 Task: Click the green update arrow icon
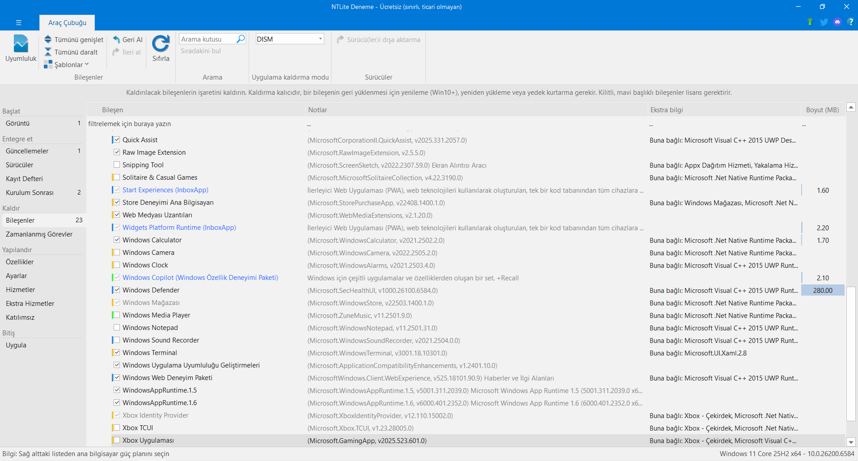[810, 22]
